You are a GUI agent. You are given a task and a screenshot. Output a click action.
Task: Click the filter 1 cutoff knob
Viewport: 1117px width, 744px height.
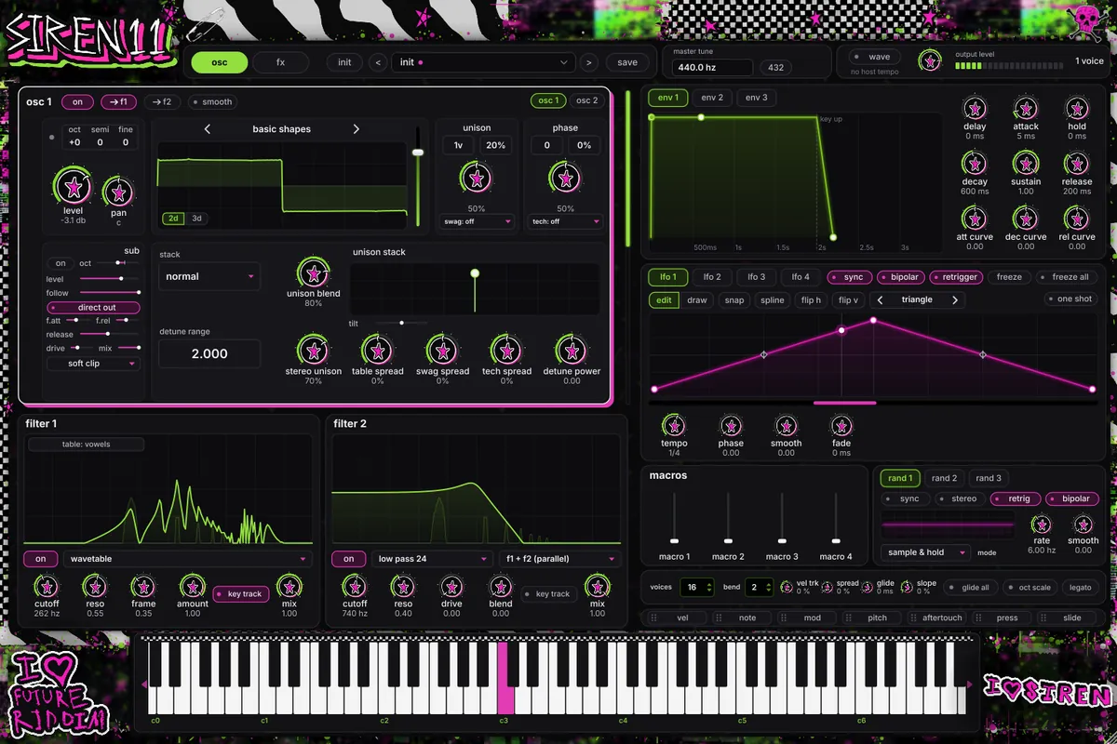(46, 586)
